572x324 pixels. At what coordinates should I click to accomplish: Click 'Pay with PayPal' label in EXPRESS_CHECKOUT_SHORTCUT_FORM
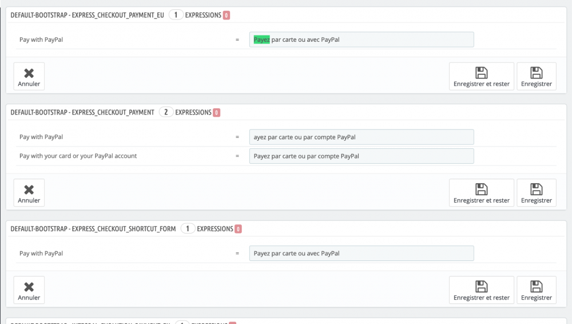point(41,253)
